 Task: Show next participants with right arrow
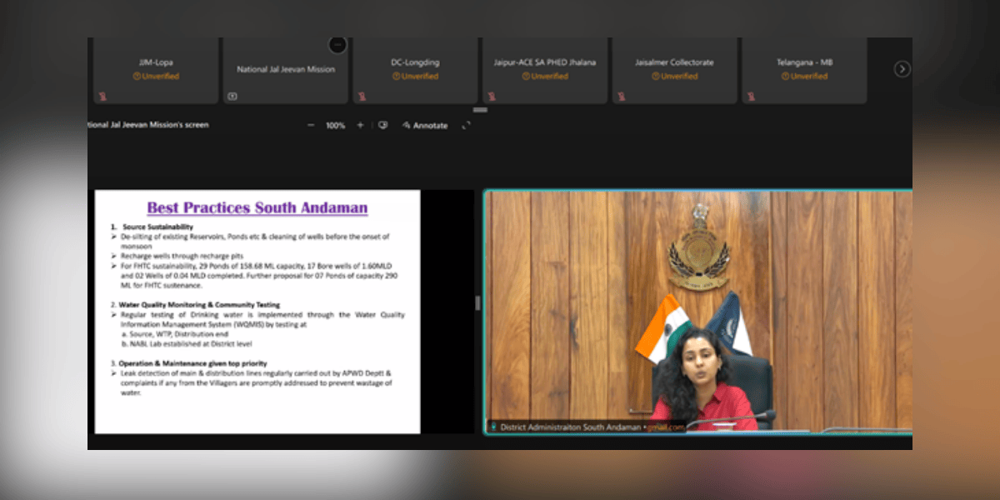click(902, 69)
